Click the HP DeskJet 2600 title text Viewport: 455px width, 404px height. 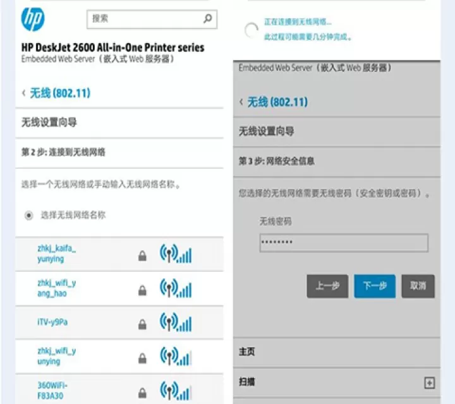coord(112,47)
